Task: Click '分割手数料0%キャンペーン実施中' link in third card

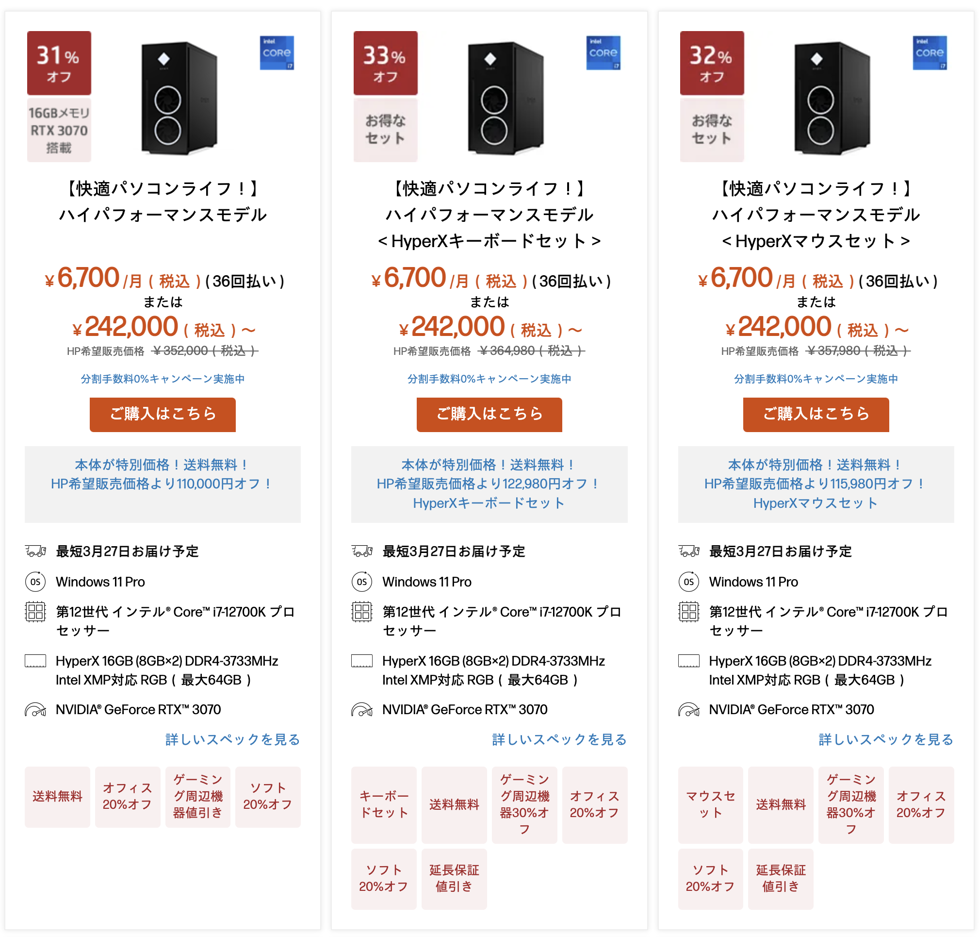Action: point(816,379)
